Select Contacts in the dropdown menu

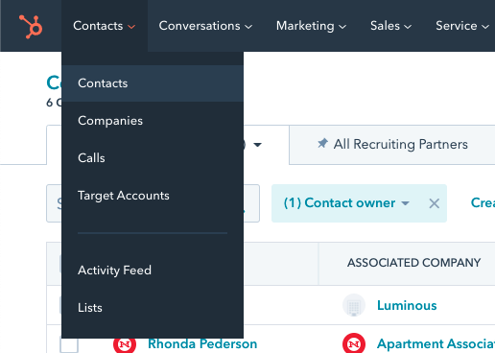coord(153,83)
